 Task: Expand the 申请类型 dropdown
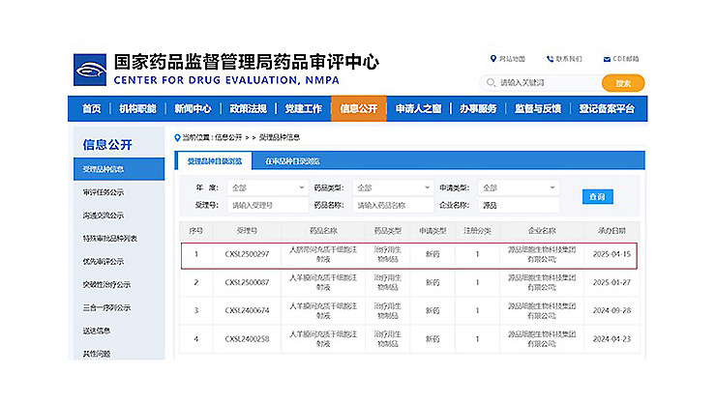point(519,187)
